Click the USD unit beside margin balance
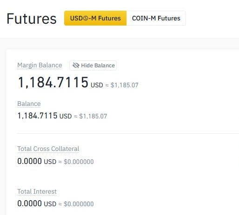The height and width of the screenshot is (215, 239). pos(97,85)
